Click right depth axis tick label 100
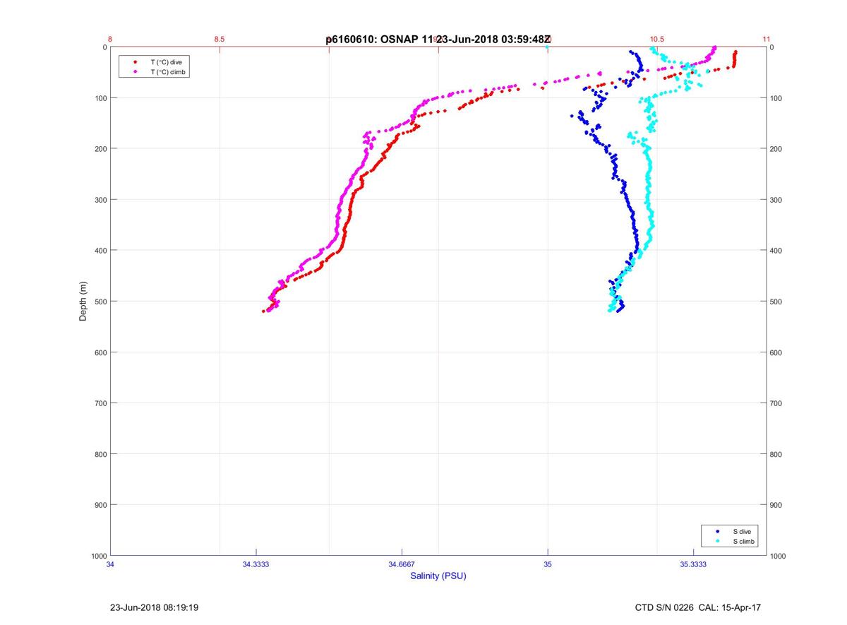Screen dimensions: 847x625 click(776, 98)
